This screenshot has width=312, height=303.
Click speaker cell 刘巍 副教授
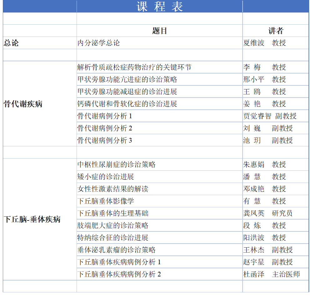click(276, 128)
